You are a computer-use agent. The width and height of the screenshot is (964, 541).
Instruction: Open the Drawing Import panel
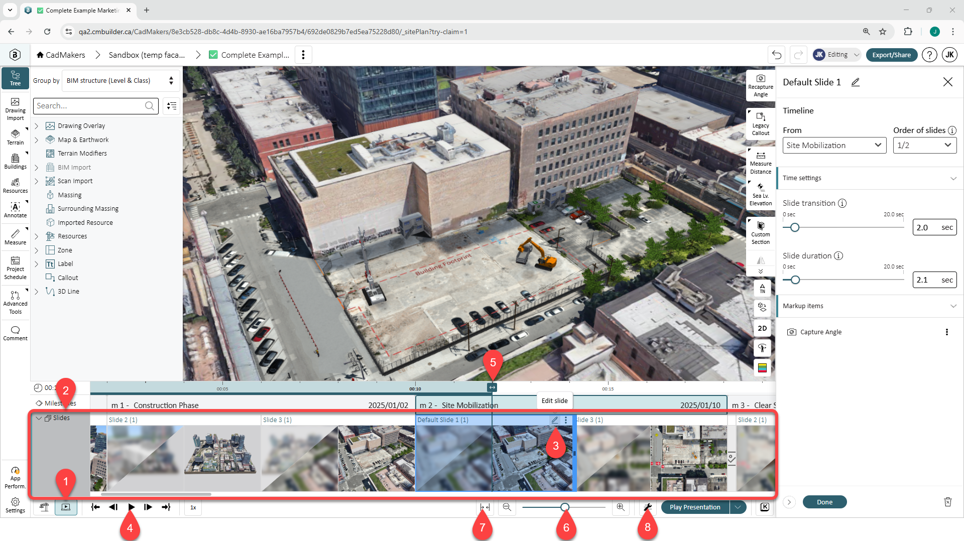pos(15,108)
